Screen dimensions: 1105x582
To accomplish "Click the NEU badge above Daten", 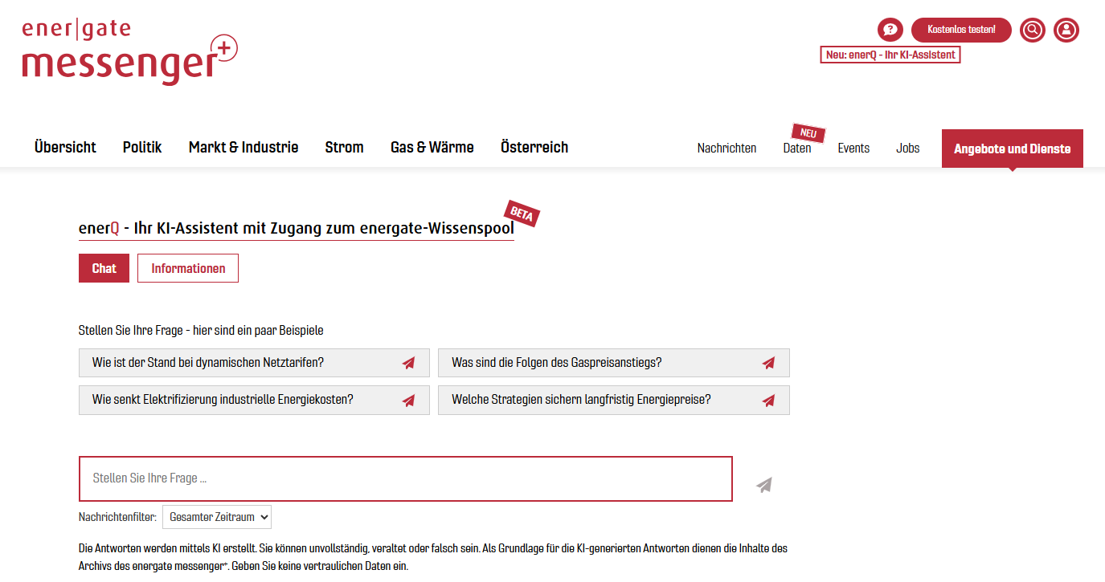I will pos(808,132).
